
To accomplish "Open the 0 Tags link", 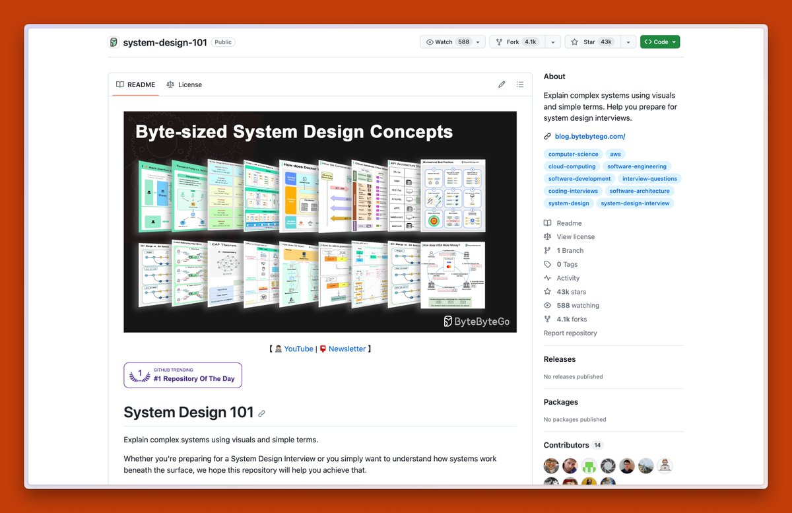I will pos(561,265).
